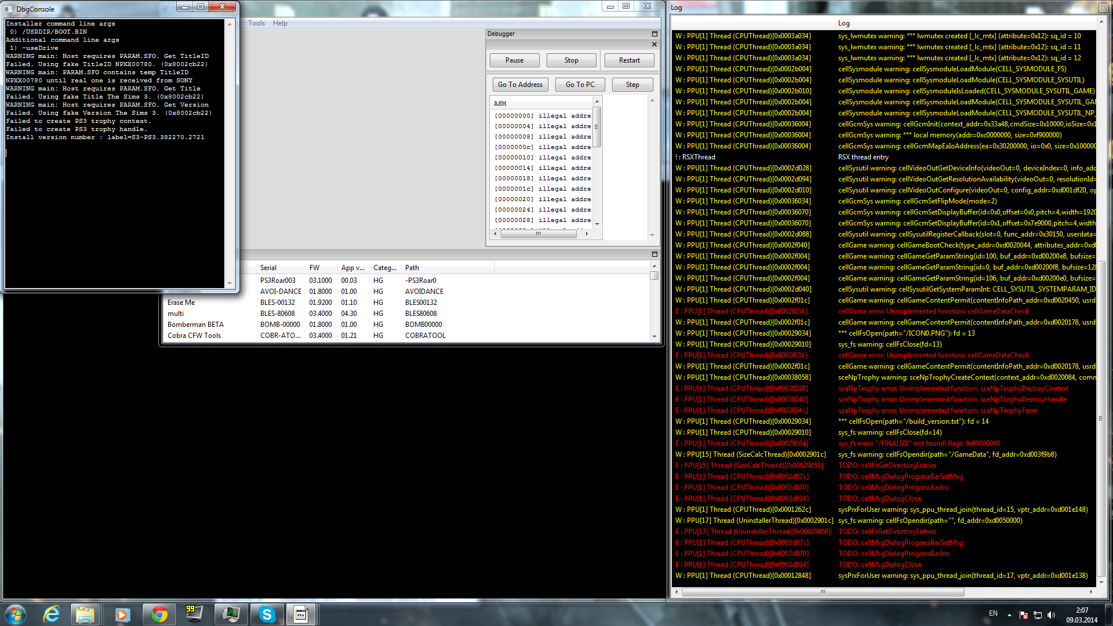Click the Log horizontal scrollbar thumb
This screenshot has width=1113, height=626.
(x=823, y=592)
